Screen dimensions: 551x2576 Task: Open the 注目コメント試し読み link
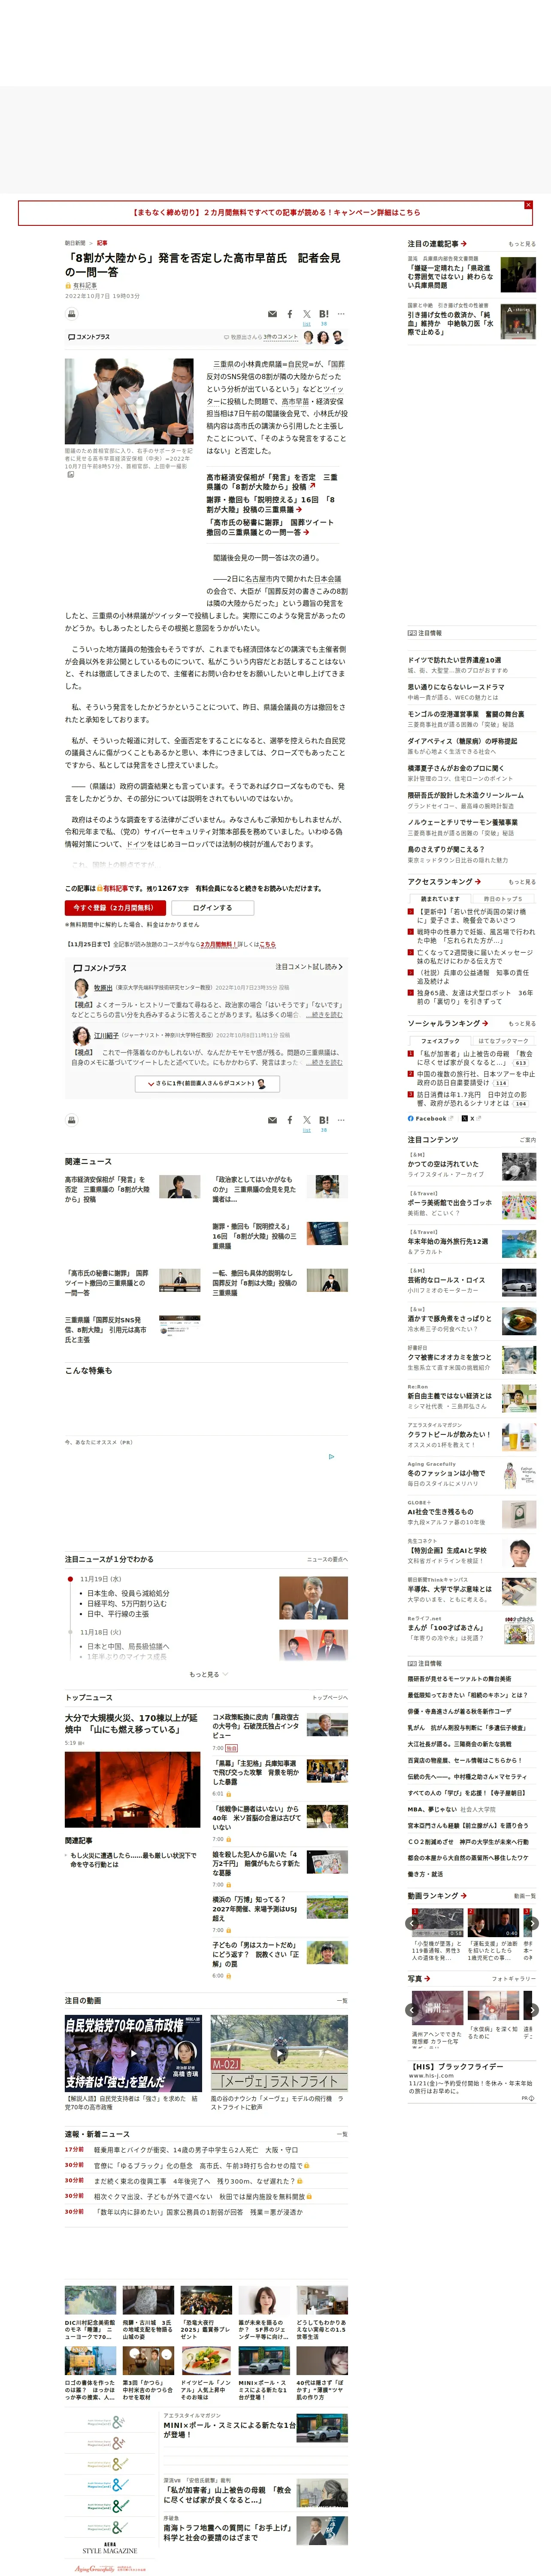(309, 967)
